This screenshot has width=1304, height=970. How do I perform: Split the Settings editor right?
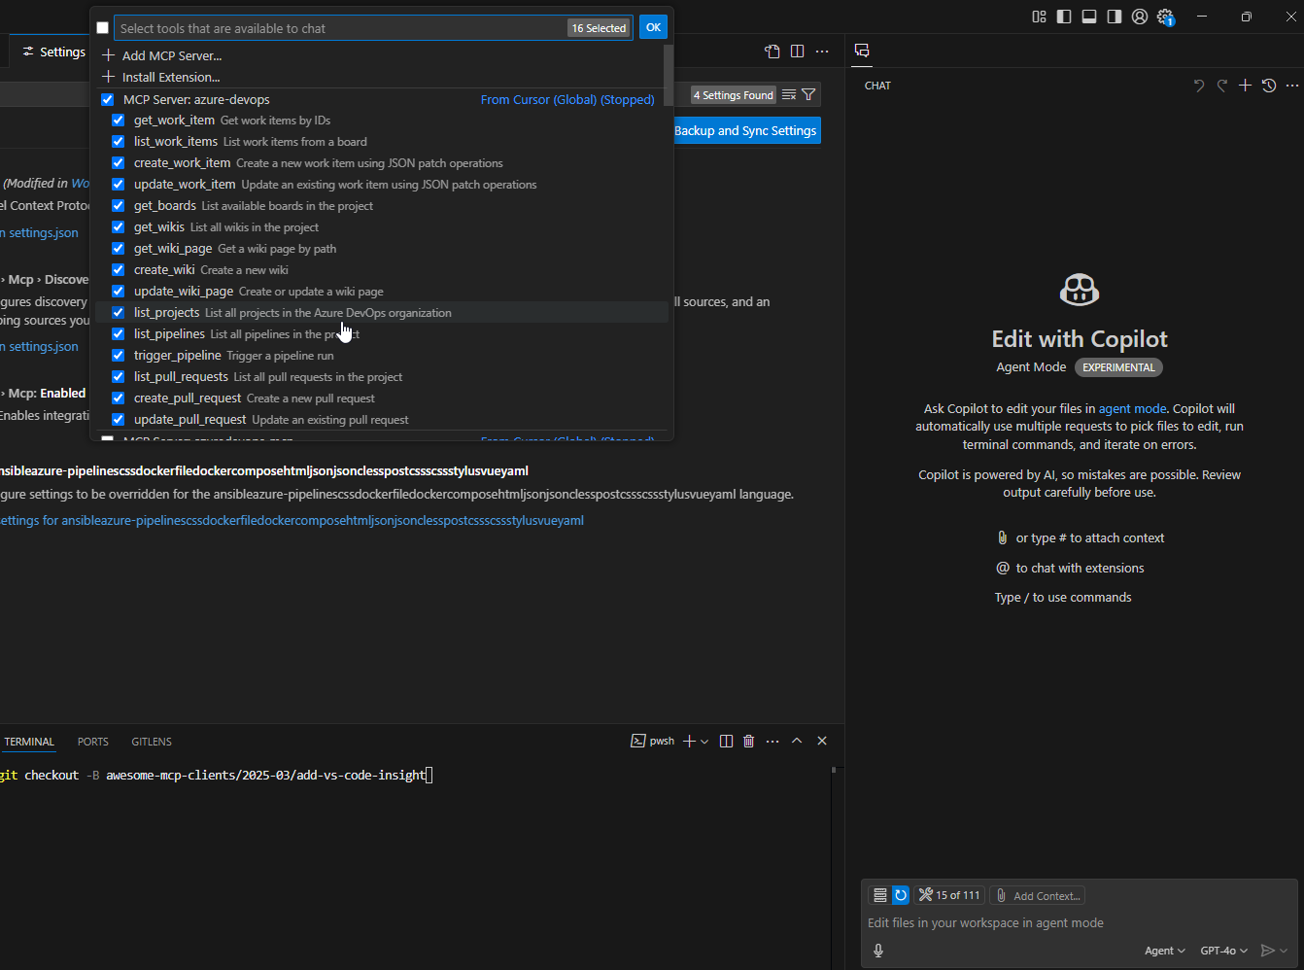pos(798,52)
